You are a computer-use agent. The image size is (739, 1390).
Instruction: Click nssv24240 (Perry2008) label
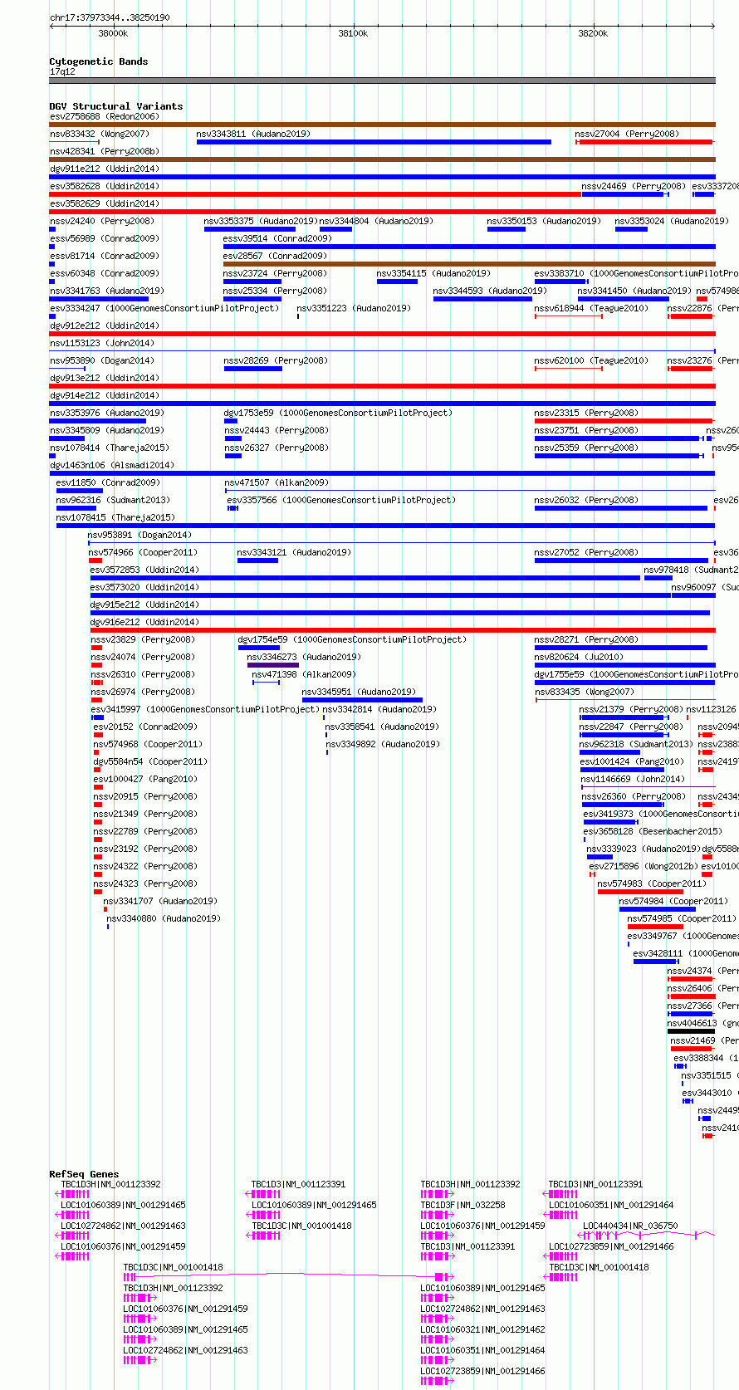(x=102, y=221)
